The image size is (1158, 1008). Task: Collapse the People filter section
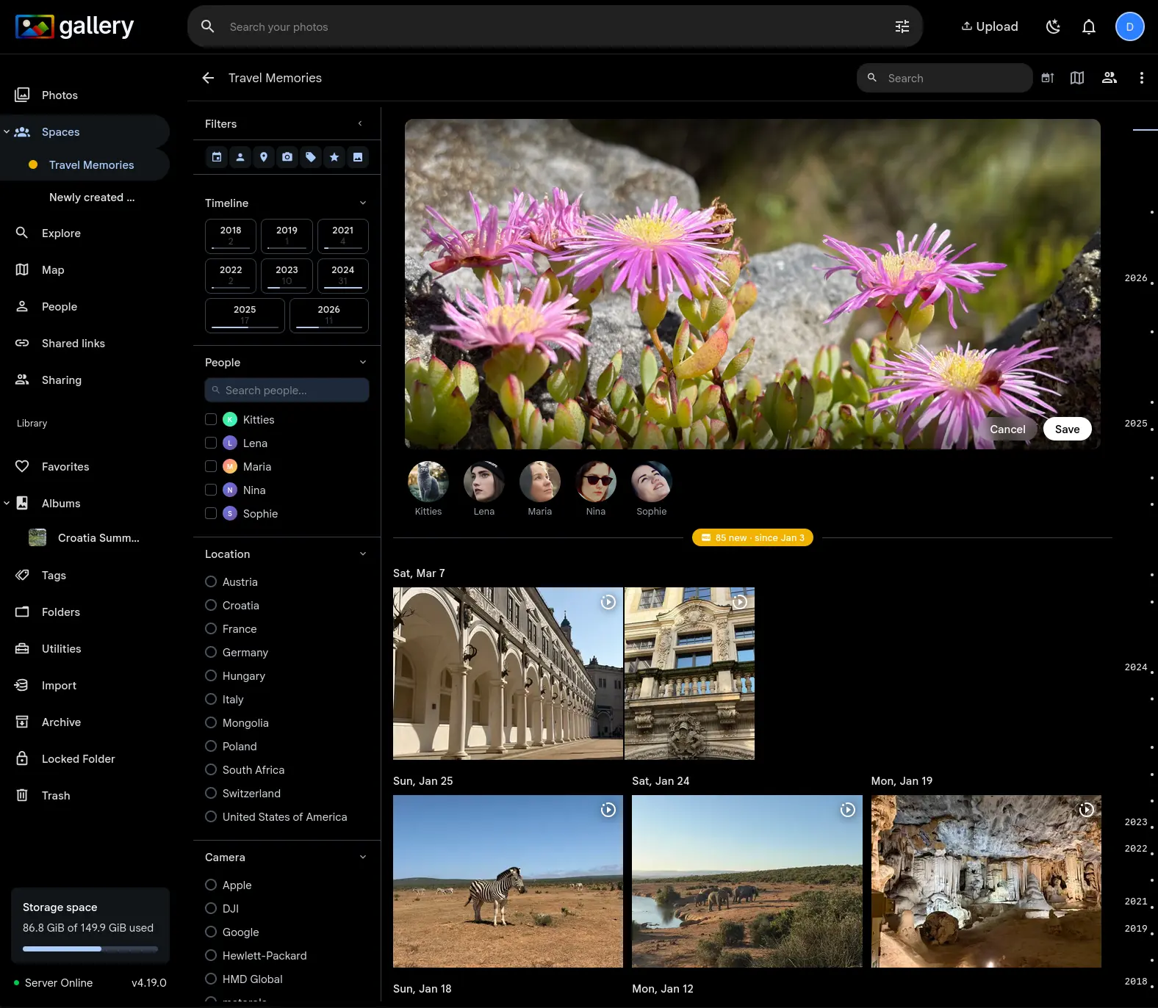tap(363, 362)
